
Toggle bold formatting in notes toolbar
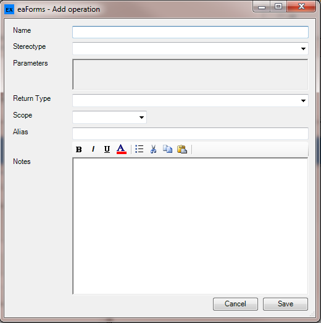79,149
